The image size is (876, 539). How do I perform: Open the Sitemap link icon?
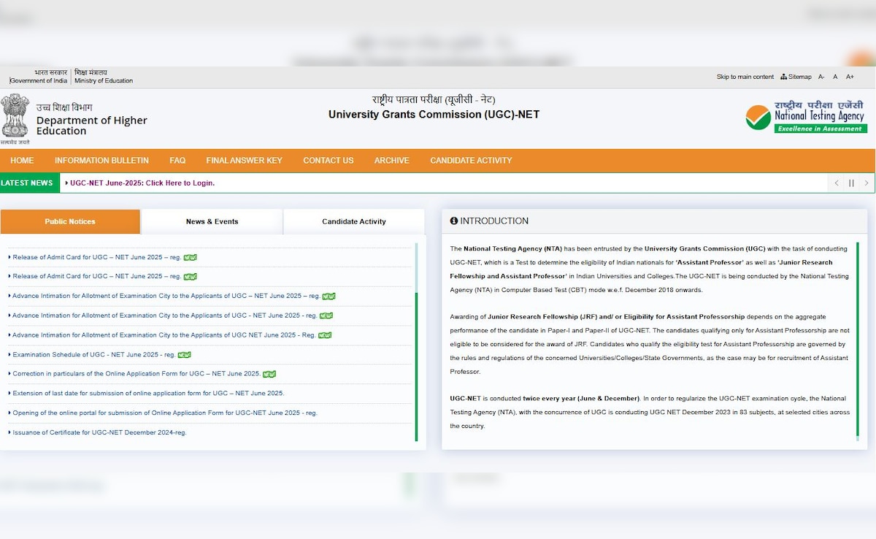[x=784, y=77]
